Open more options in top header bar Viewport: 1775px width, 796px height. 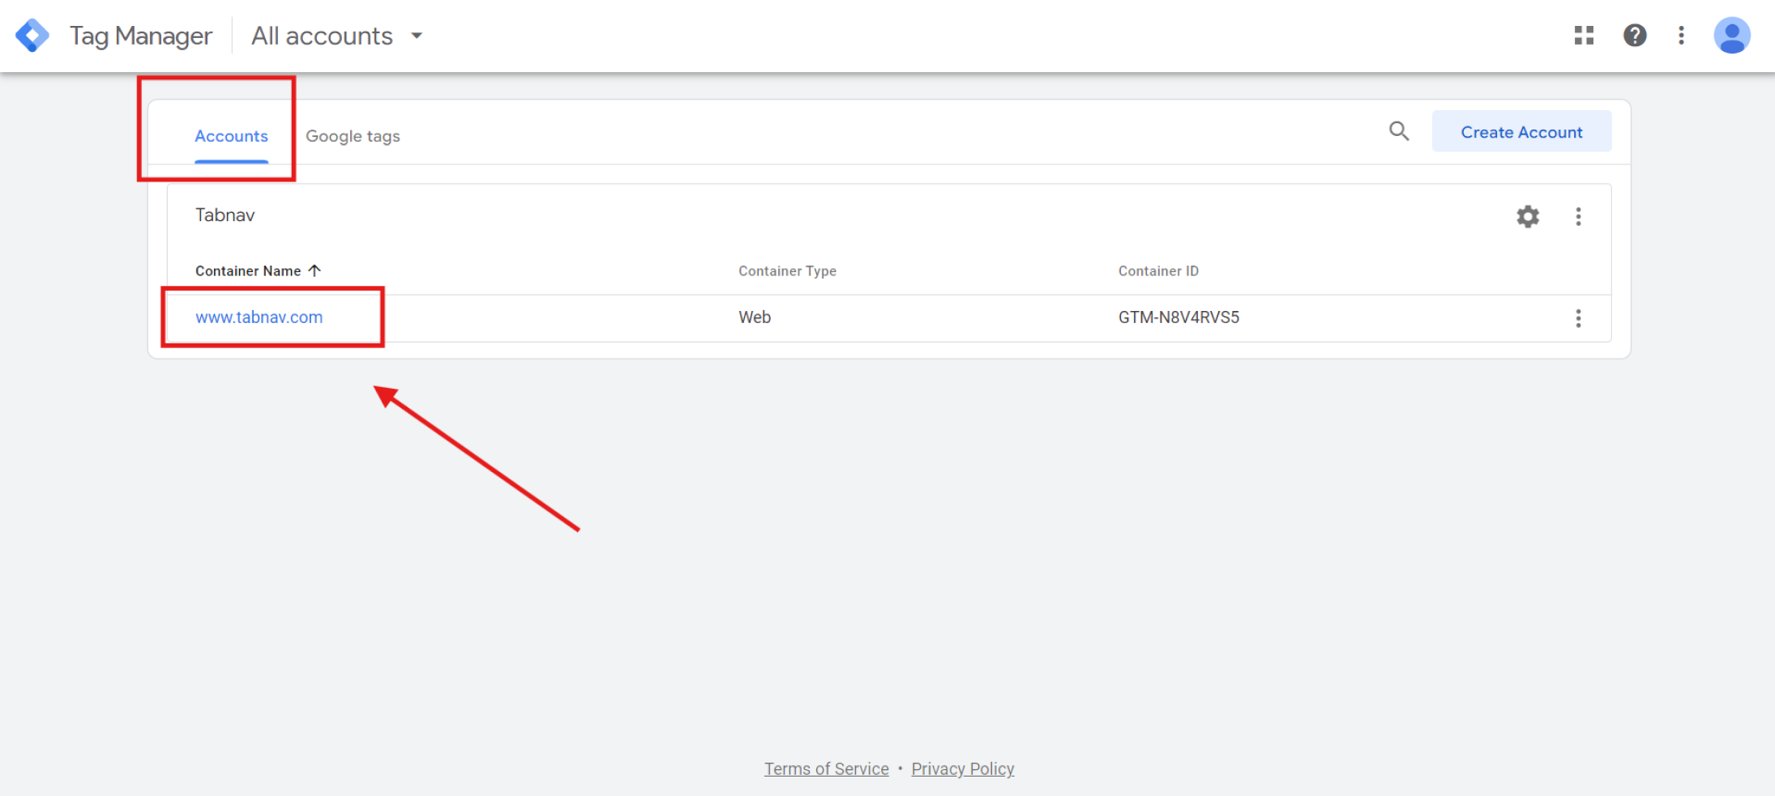[1681, 36]
